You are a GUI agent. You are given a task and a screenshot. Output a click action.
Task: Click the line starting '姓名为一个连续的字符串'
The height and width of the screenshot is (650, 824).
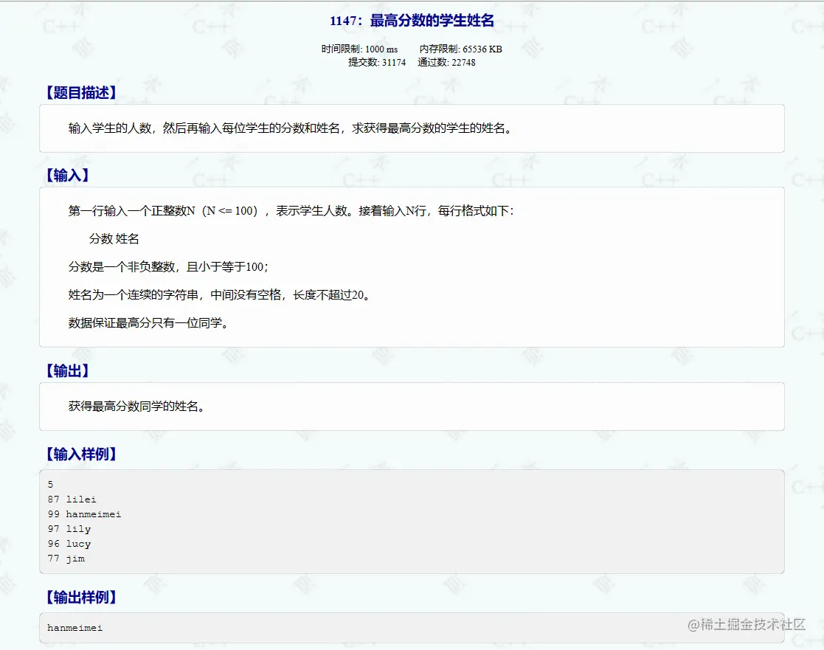(x=220, y=295)
